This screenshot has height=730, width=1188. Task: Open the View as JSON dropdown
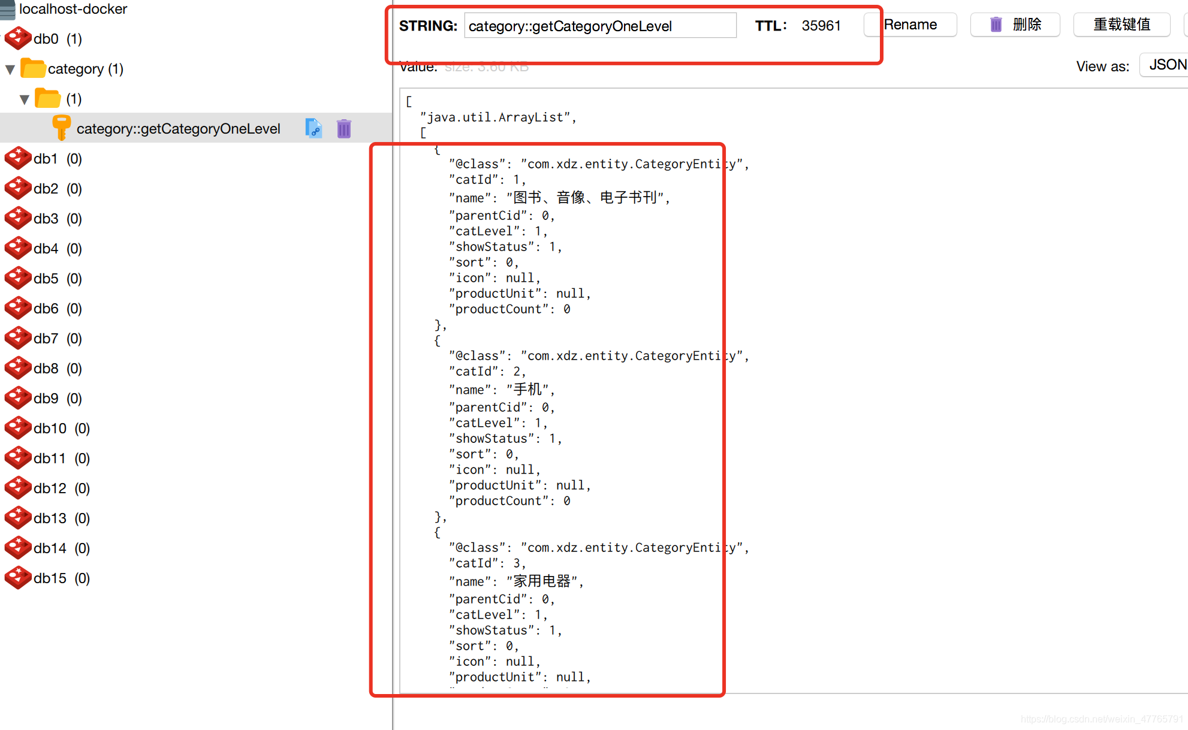tap(1164, 65)
